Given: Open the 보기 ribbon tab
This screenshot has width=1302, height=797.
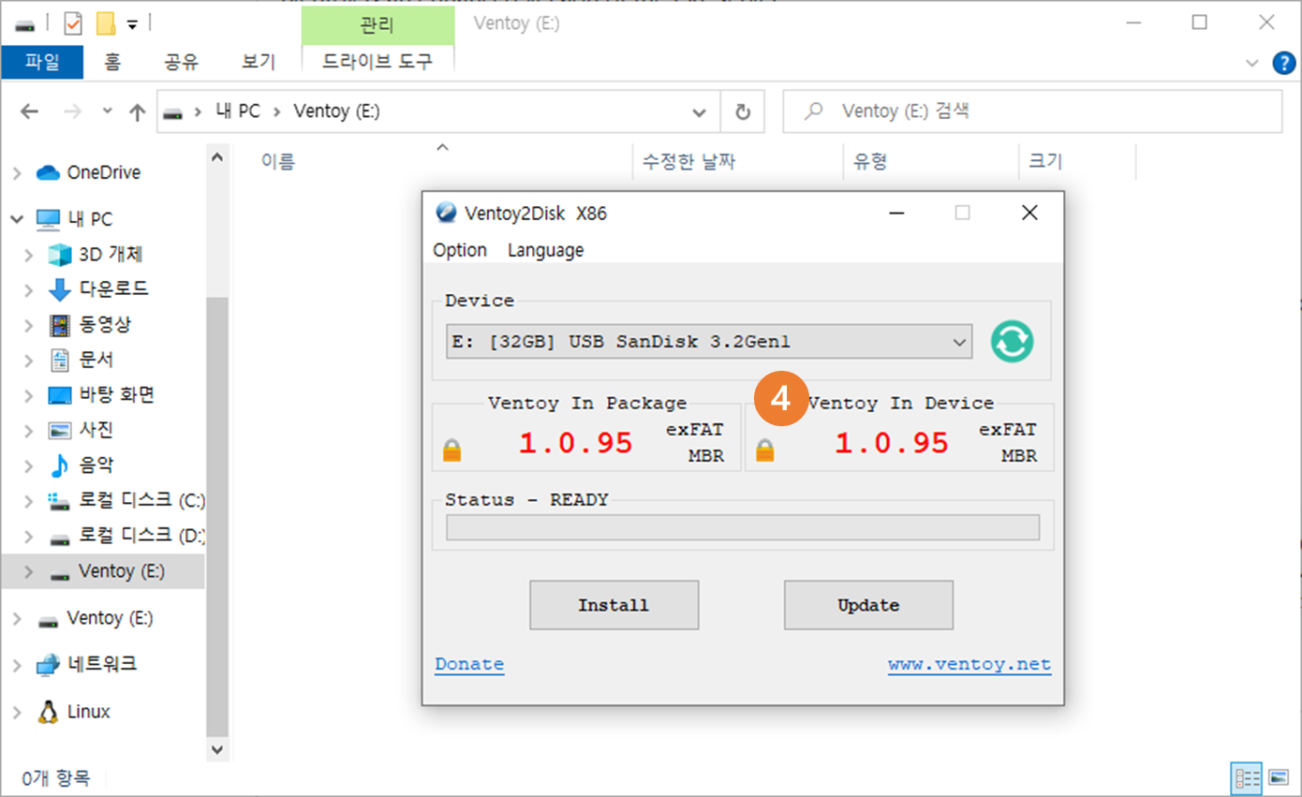Looking at the screenshot, I should [259, 63].
